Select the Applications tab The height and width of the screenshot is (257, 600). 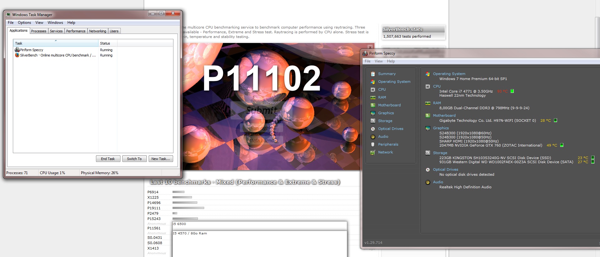click(x=19, y=30)
